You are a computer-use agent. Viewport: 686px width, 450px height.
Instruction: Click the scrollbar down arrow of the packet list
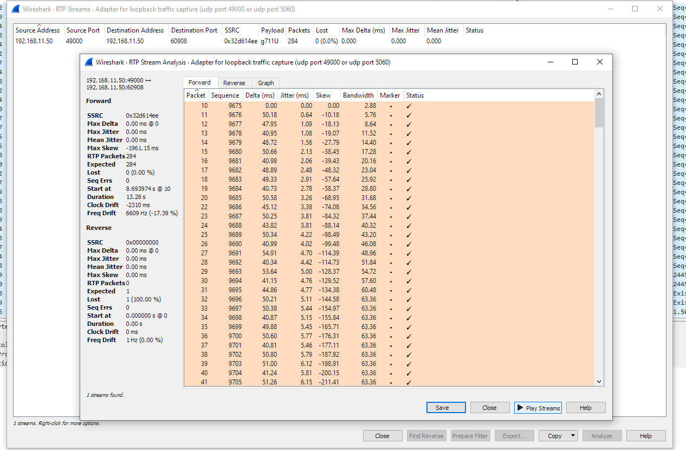599,382
